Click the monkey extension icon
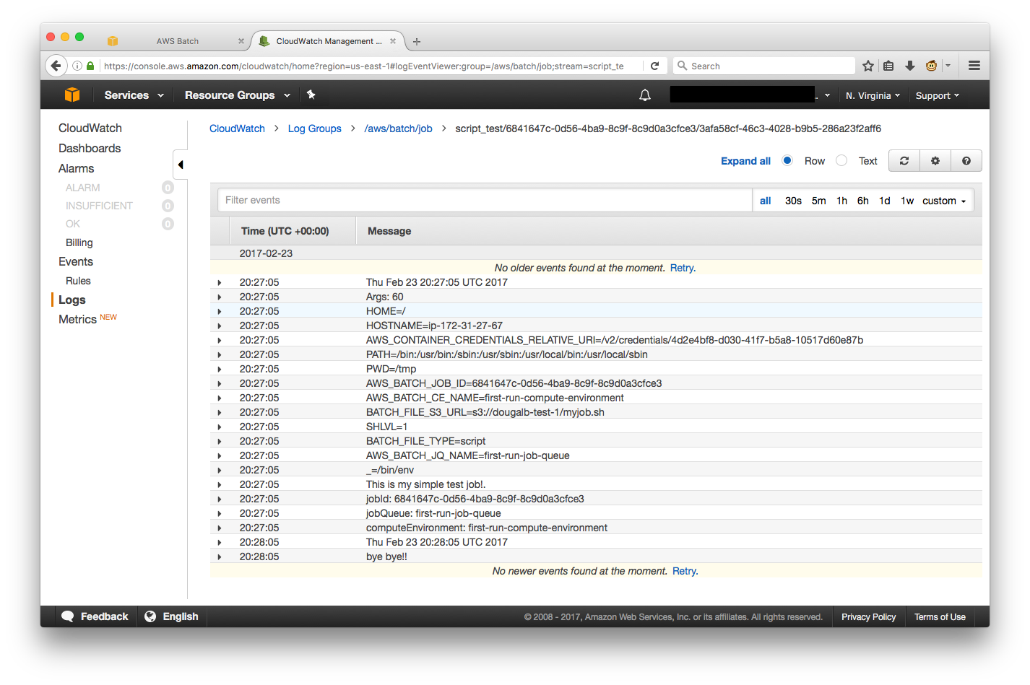 tap(931, 66)
